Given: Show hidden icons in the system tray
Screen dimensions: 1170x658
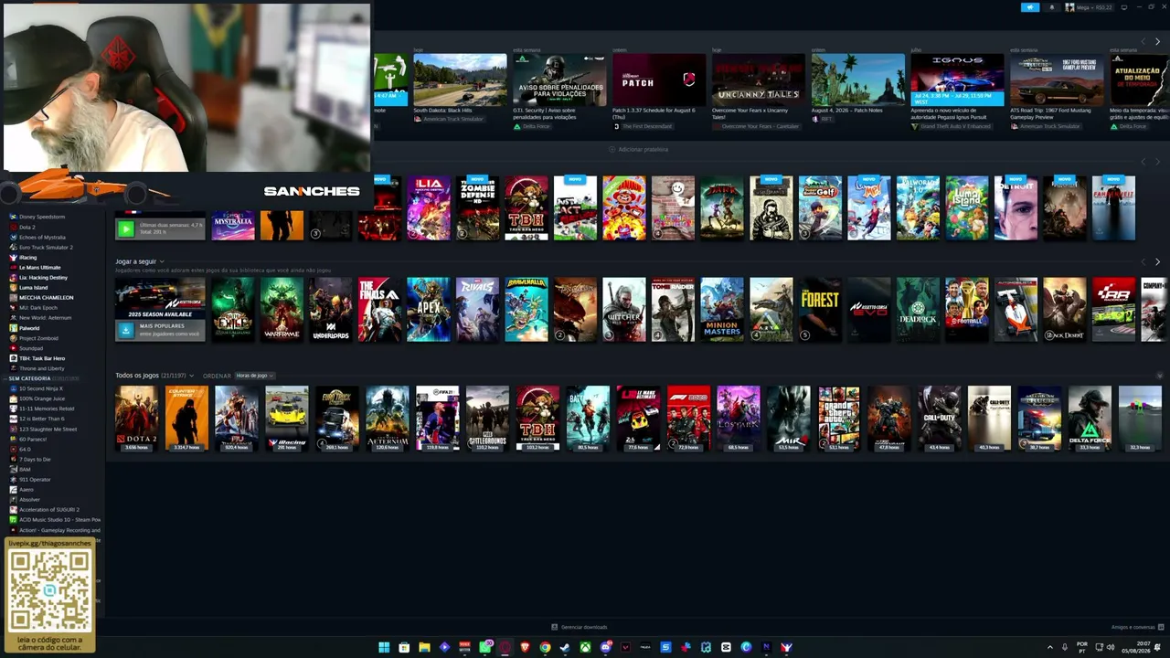Looking at the screenshot, I should click(1049, 647).
